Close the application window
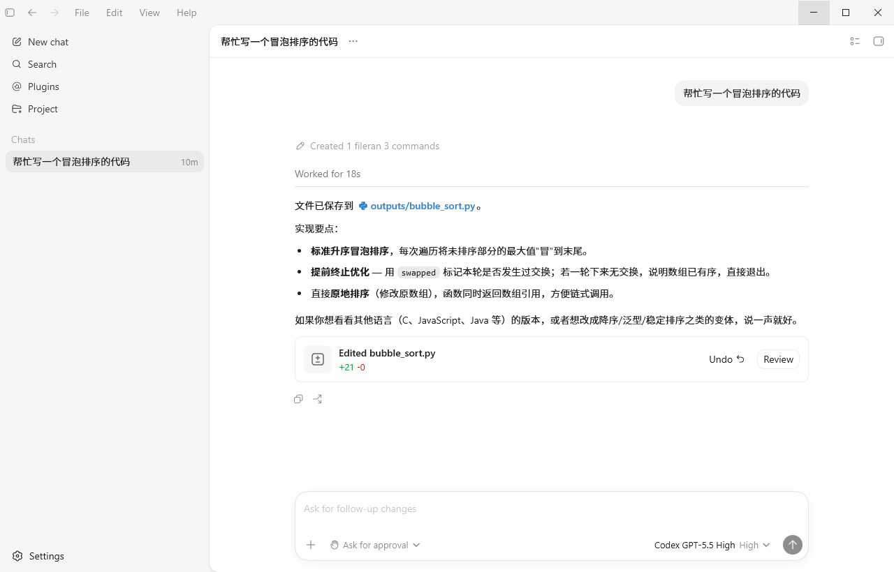894x572 pixels. pyautogui.click(x=878, y=13)
